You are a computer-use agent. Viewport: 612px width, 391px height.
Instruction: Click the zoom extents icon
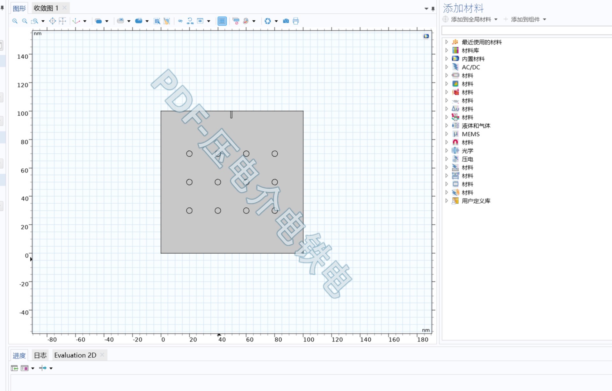click(x=53, y=21)
